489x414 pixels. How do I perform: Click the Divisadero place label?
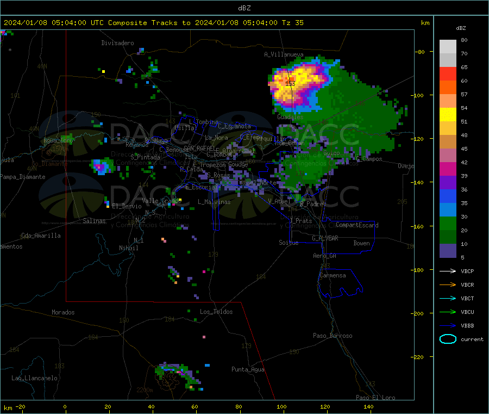tap(117, 43)
